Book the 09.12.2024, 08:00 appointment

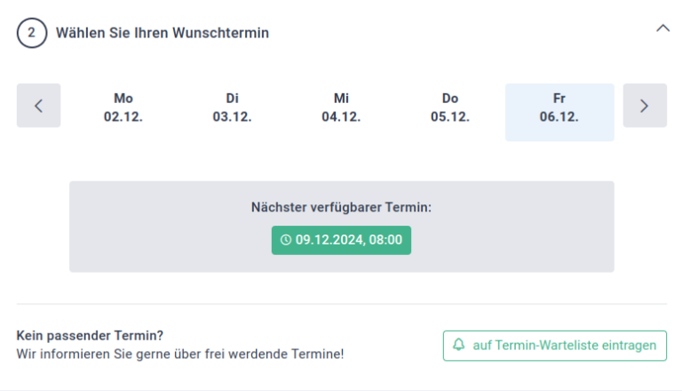[x=341, y=240]
